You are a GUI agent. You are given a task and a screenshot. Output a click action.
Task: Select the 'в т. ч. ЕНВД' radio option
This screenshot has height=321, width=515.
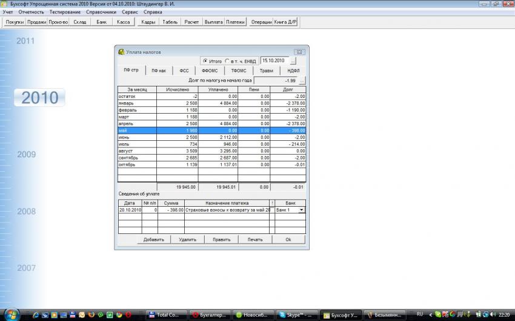pos(227,61)
